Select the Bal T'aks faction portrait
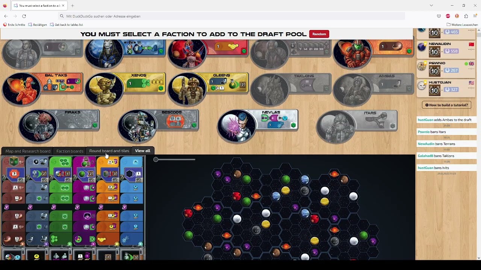 22,89
